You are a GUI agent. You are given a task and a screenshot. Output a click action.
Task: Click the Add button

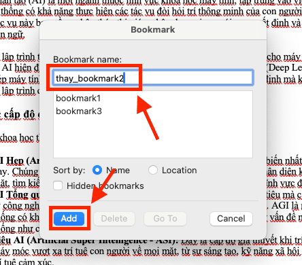69,219
